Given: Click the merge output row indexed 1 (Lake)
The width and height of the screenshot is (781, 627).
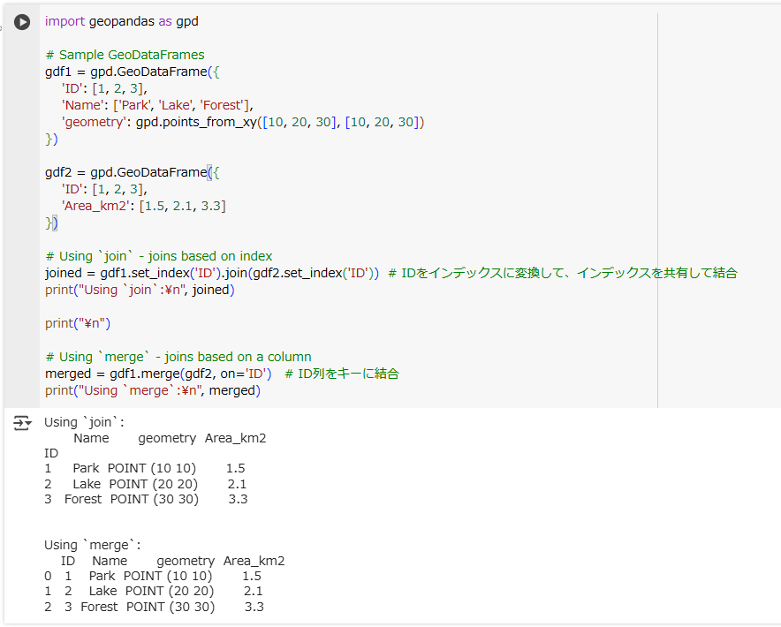Looking at the screenshot, I should coord(154,591).
